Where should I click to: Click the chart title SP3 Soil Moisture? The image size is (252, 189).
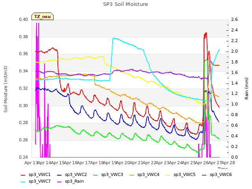(x=126, y=4)
